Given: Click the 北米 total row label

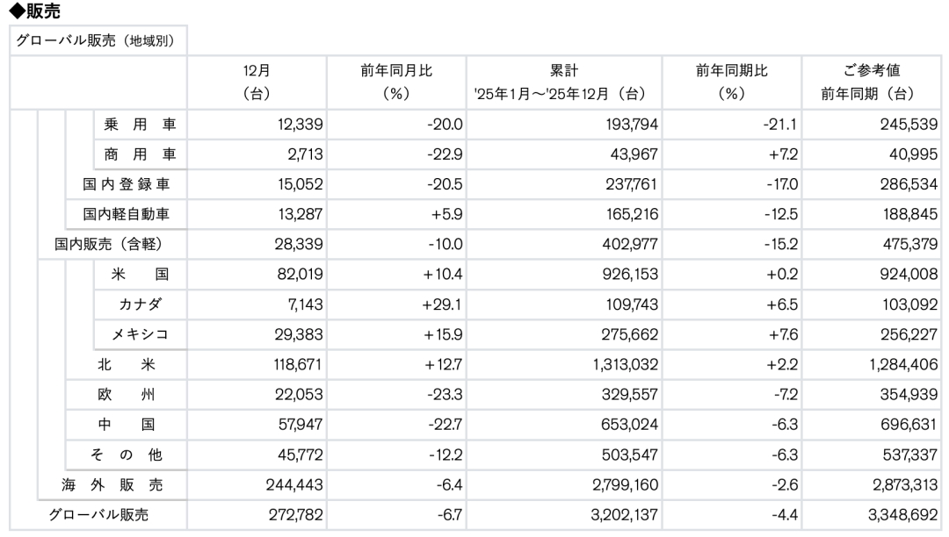Looking at the screenshot, I should pos(126,362).
